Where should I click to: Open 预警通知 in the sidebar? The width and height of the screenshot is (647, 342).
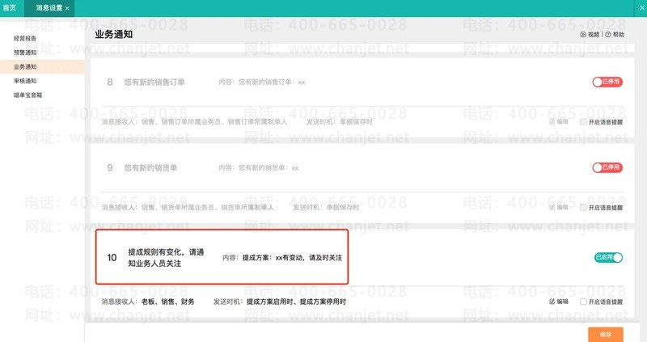point(25,53)
